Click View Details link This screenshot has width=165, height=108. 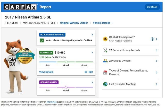point(46,72)
